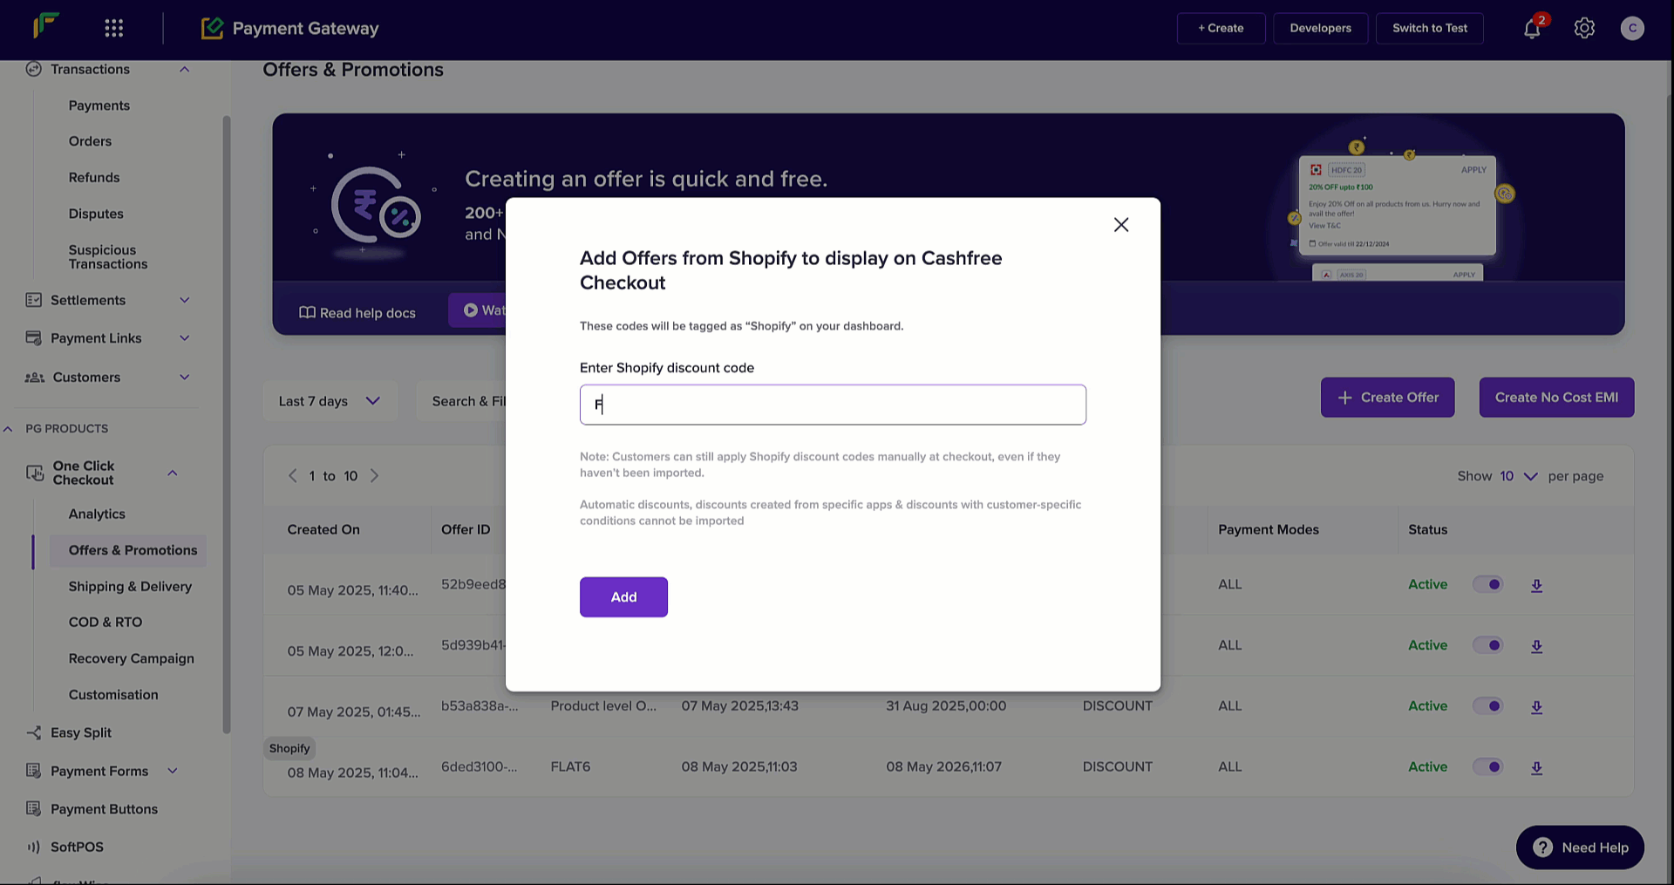Click the Settlements sidebar icon

click(x=33, y=300)
